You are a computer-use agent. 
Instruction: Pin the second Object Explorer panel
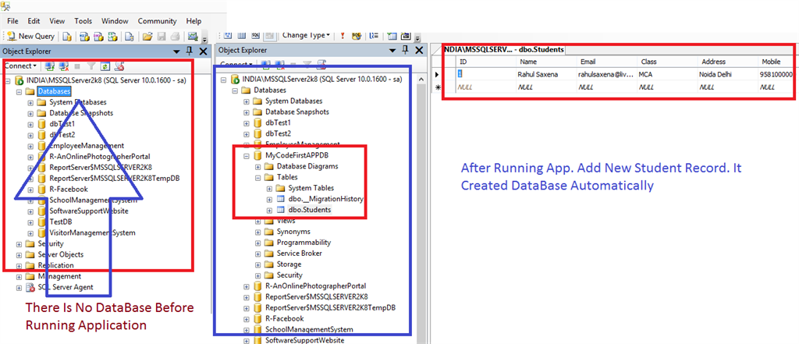(405, 50)
